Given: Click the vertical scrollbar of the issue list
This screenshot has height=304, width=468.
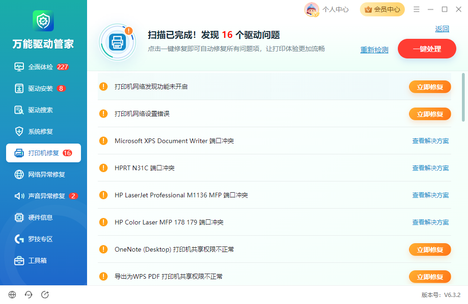Looking at the screenshot, I should pos(463,97).
